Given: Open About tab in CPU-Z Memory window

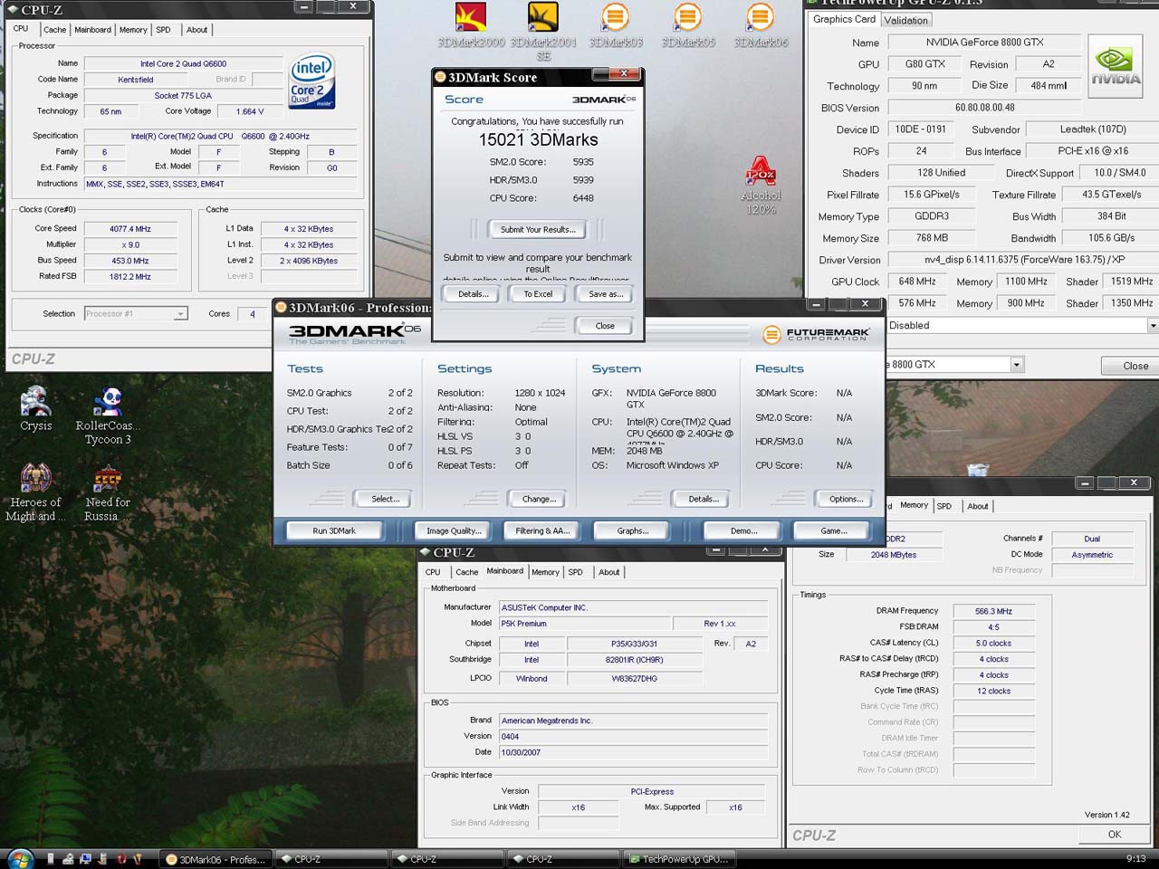Looking at the screenshot, I should coord(978,506).
